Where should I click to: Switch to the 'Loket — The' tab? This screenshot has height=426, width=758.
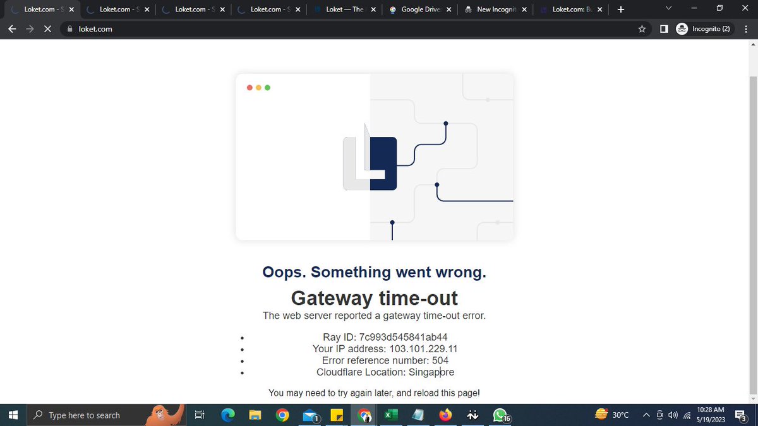pos(344,9)
